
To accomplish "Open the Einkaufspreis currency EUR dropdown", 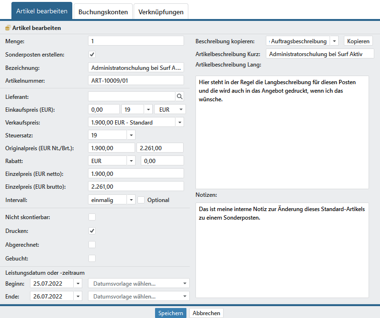I will (x=170, y=109).
